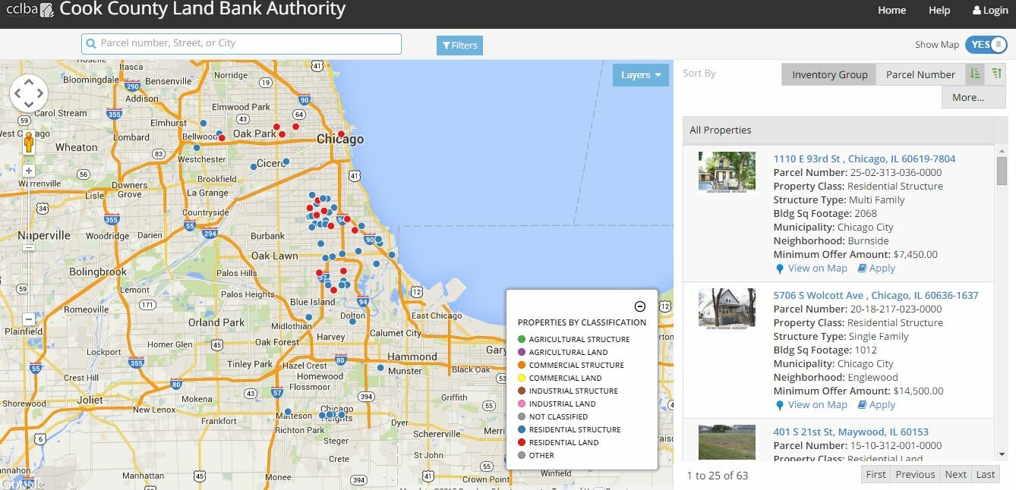
Task: Go to the Last results page
Action: [x=985, y=474]
